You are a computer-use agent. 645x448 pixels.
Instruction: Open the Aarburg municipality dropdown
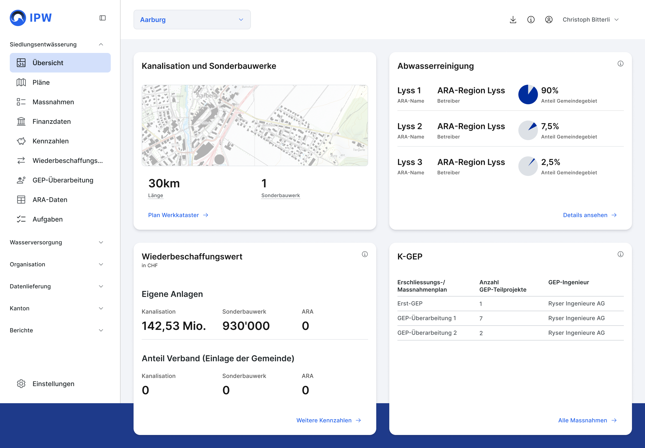[x=192, y=20]
